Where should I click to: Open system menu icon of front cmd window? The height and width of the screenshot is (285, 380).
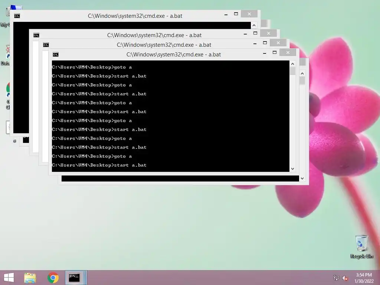click(56, 55)
